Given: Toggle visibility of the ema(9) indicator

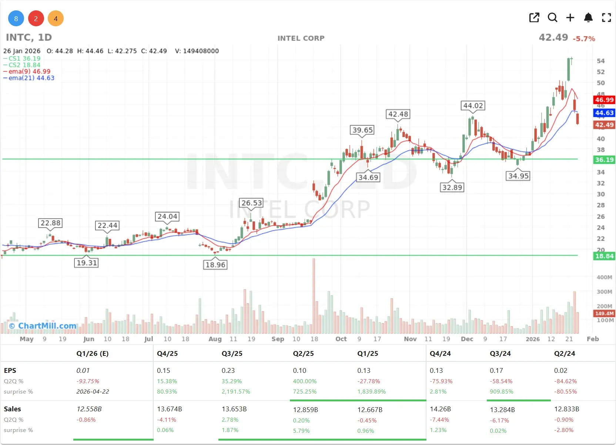Looking at the screenshot, I should (27, 71).
